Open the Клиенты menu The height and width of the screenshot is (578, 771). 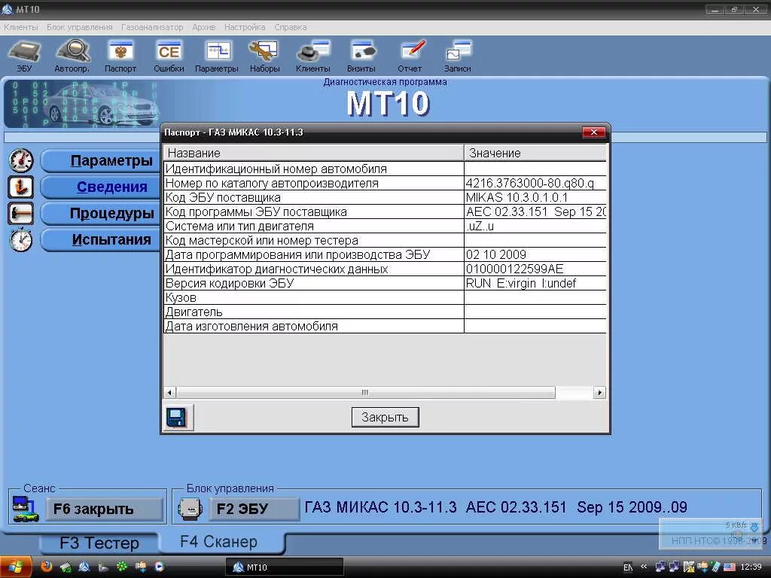click(x=21, y=27)
